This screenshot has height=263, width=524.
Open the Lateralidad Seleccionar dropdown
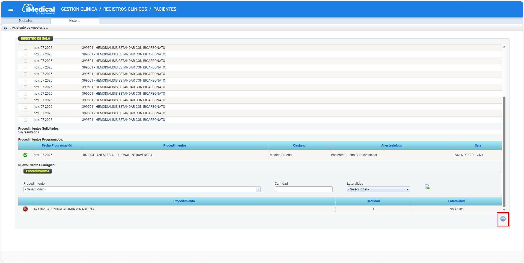379,189
